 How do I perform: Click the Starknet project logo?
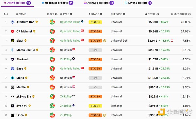[12, 59]
